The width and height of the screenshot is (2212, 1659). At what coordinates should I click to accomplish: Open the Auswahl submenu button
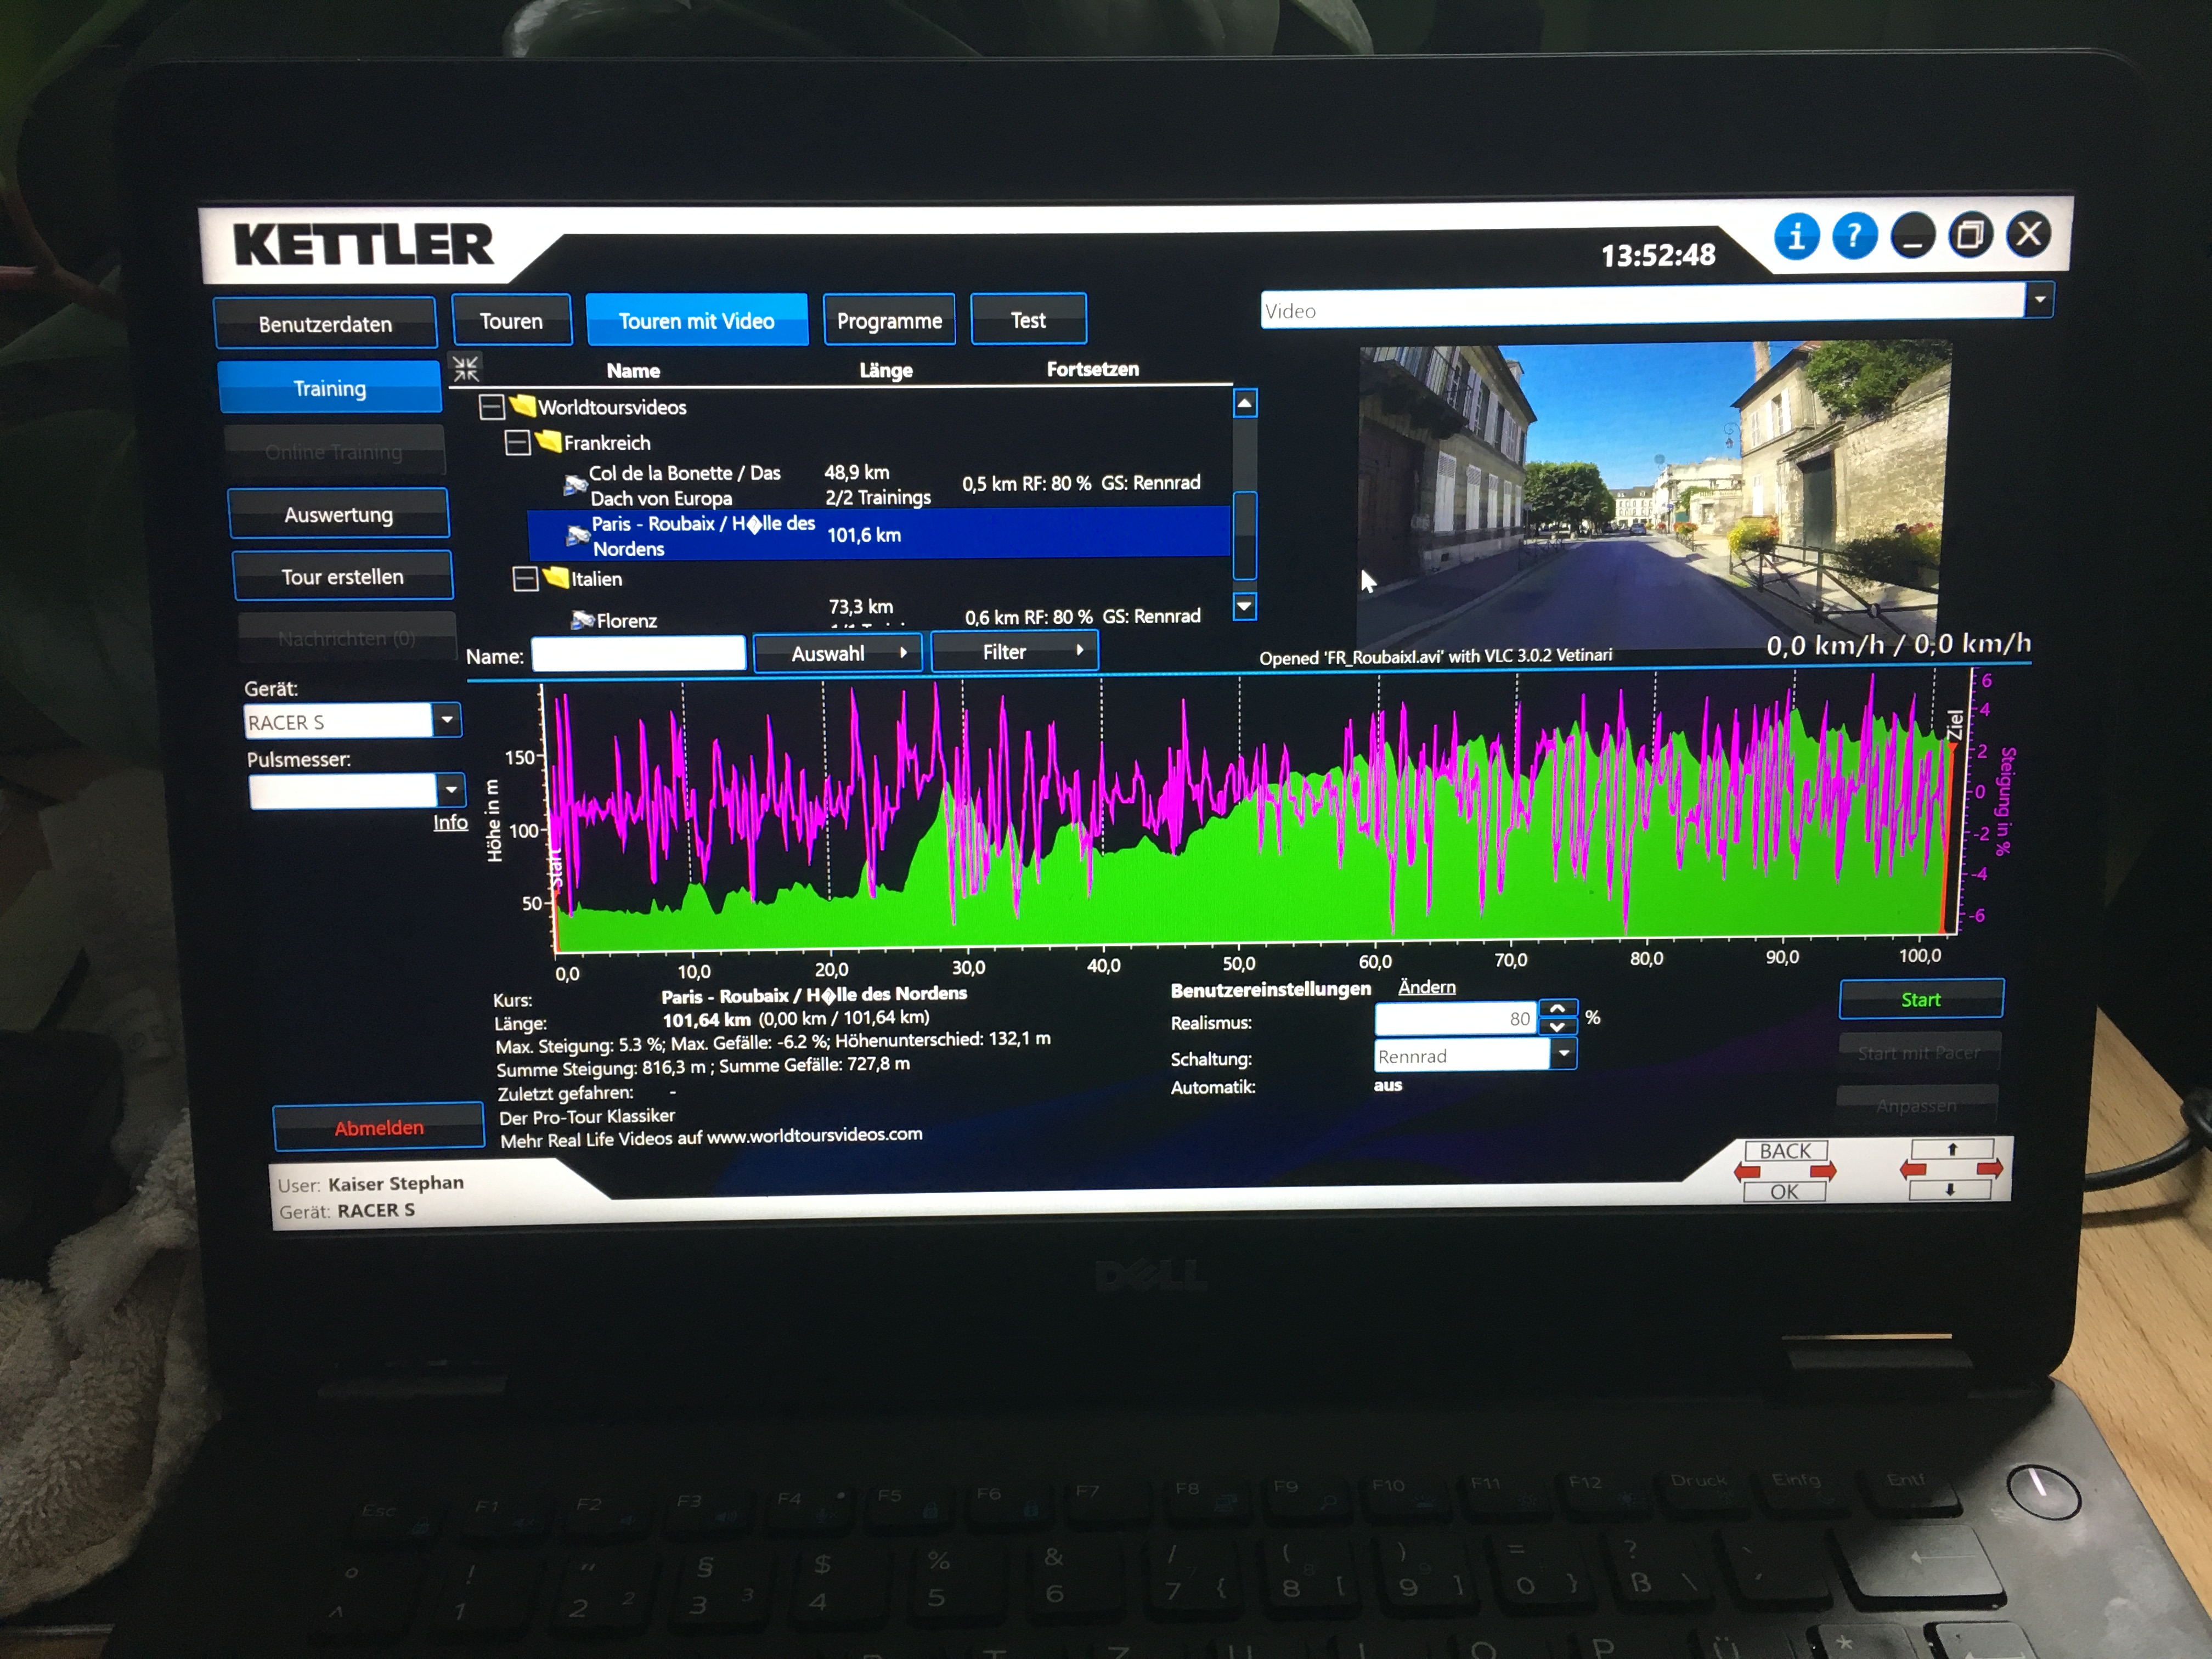(837, 653)
